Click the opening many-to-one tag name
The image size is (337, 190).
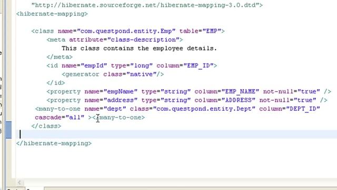pos(57,109)
